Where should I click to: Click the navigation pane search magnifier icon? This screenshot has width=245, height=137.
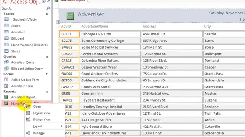point(48,8)
